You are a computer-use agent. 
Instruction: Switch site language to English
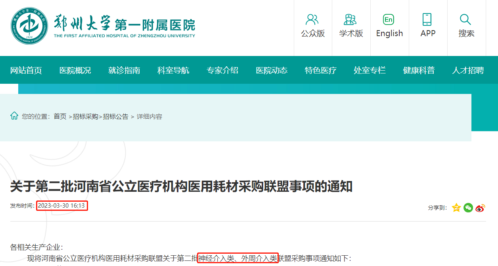389,26
